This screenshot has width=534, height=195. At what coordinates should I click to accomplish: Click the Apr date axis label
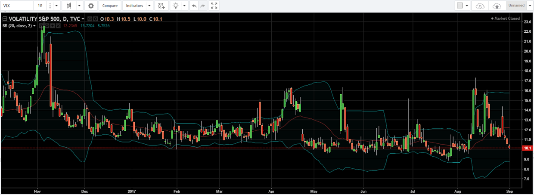271,190
